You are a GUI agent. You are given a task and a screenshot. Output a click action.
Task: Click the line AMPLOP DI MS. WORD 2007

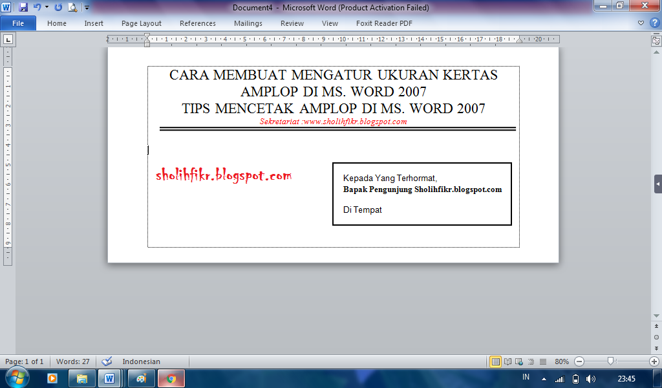pyautogui.click(x=334, y=92)
